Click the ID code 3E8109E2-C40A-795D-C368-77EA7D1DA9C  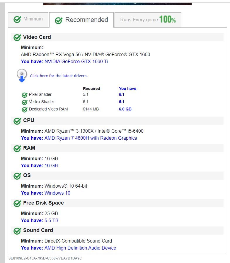pyautogui.click(x=45, y=258)
